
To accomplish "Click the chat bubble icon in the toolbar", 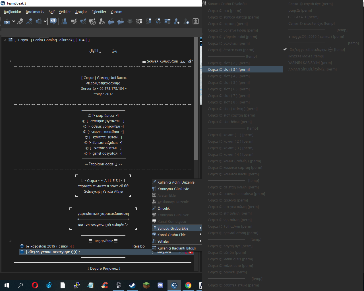I will tap(53, 21).
